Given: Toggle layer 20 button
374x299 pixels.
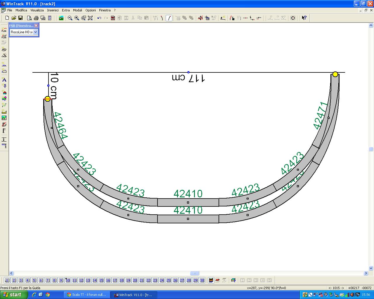Looking at the screenshot, I should click(x=135, y=280).
